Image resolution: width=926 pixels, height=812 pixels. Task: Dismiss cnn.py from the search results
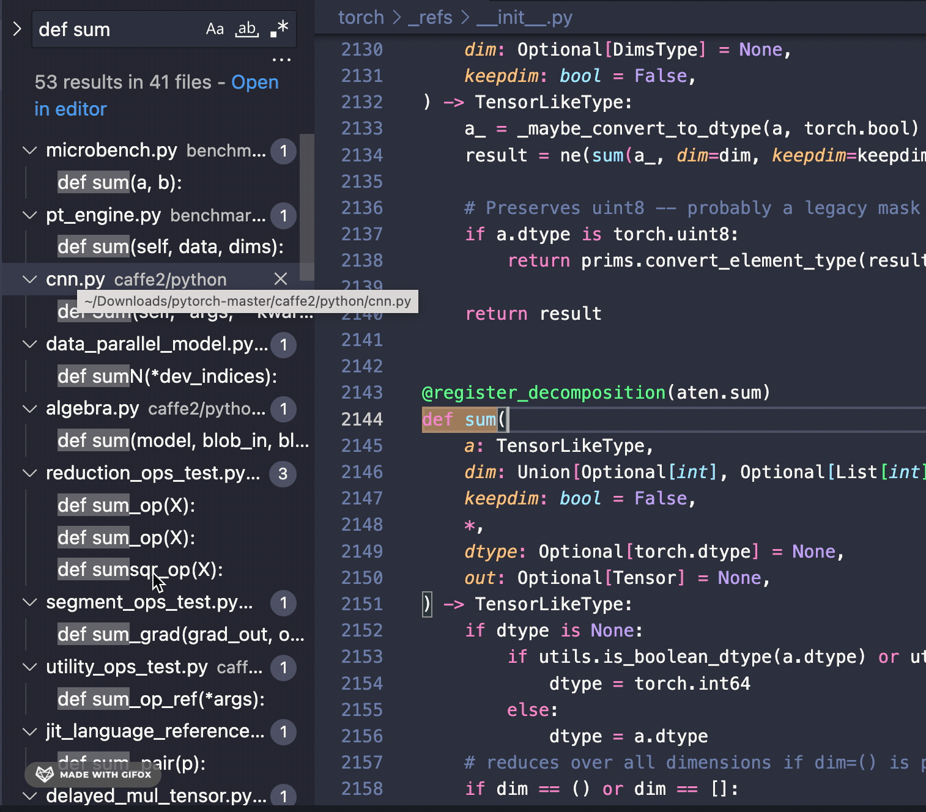tap(281, 279)
